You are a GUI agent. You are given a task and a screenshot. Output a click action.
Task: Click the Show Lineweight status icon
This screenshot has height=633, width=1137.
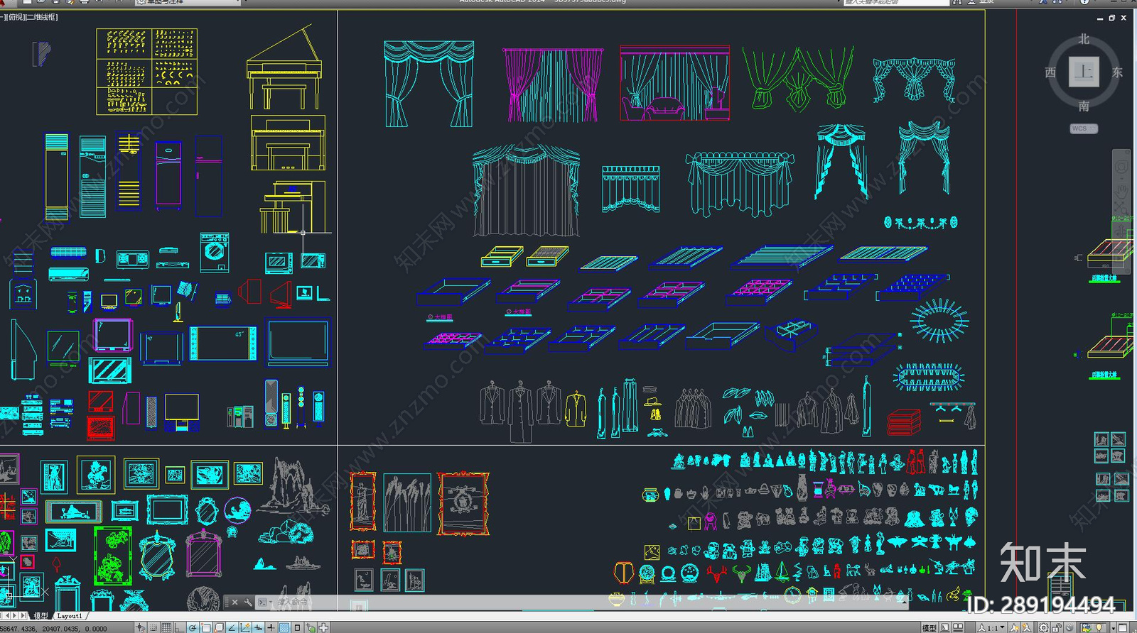[x=271, y=628]
